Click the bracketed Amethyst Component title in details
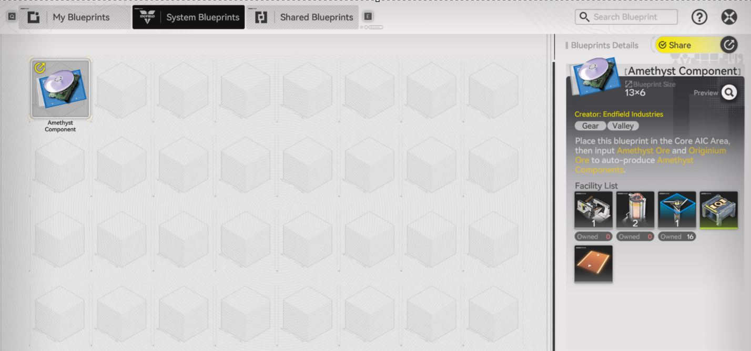Image resolution: width=751 pixels, height=351 pixels. tap(683, 71)
